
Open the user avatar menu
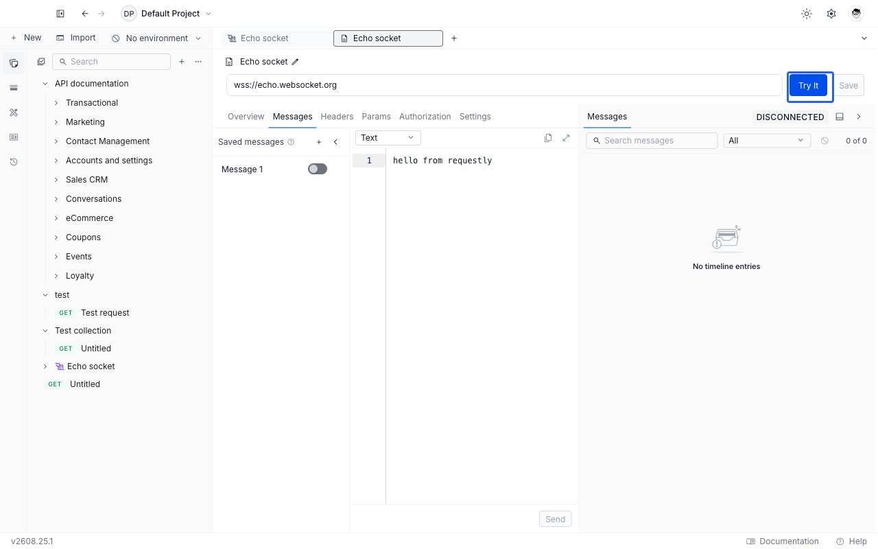tap(855, 14)
